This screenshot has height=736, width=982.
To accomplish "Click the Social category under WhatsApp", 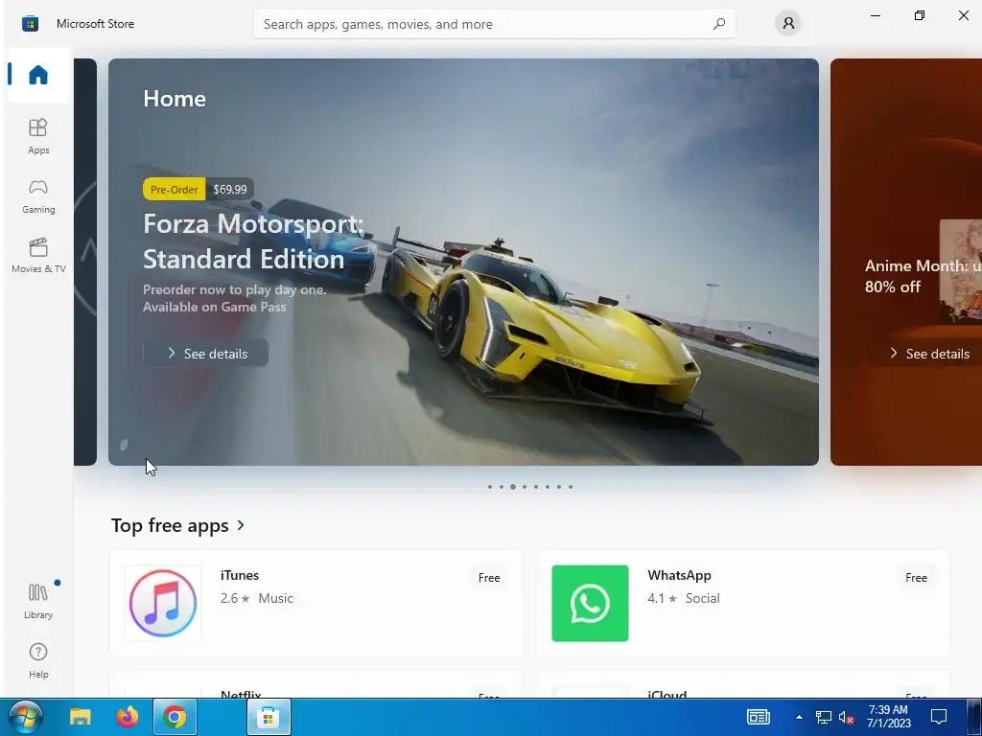I will click(x=702, y=598).
